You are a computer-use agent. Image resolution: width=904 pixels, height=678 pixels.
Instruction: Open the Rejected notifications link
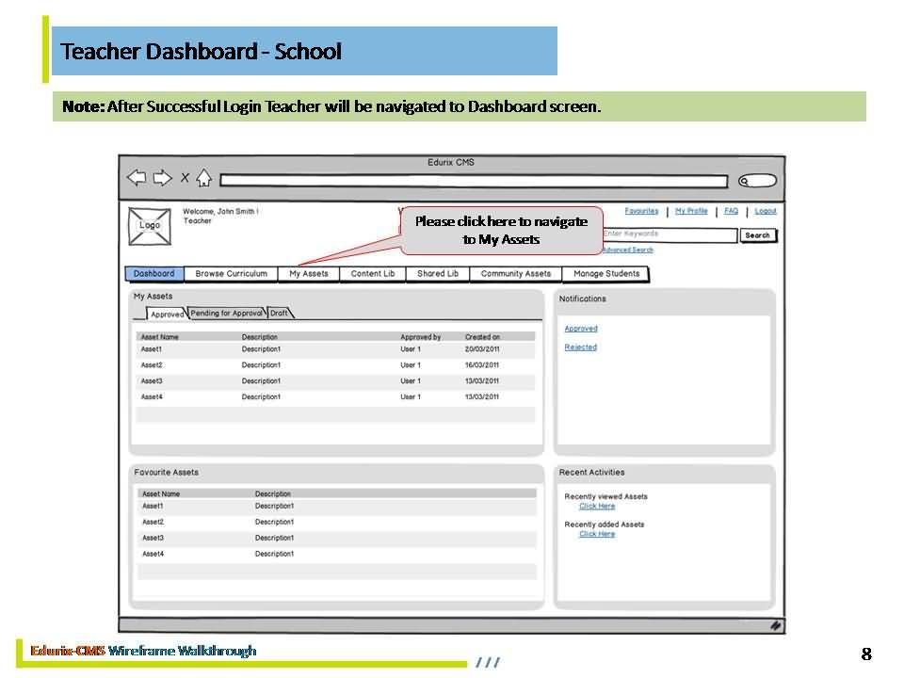(x=580, y=347)
